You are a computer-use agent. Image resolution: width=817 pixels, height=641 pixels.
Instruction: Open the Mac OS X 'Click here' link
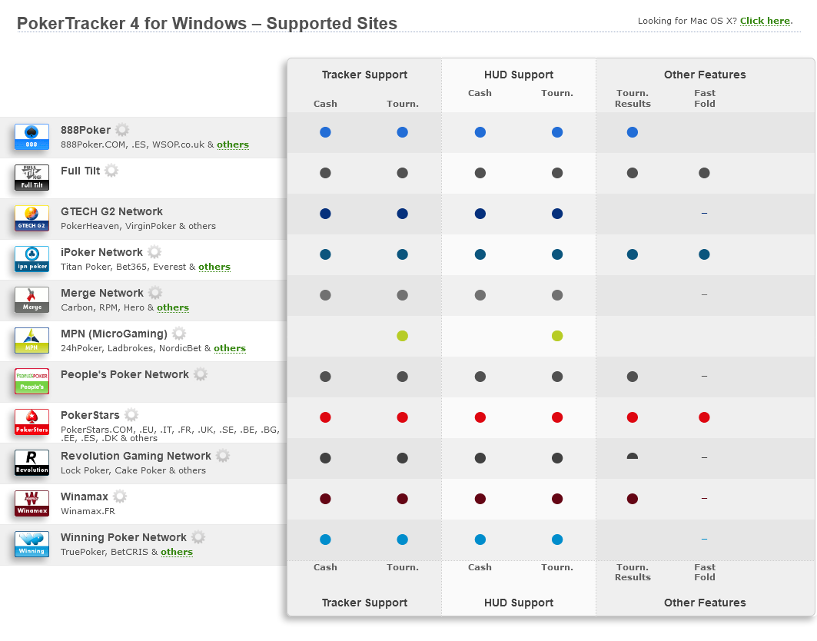pyautogui.click(x=765, y=21)
